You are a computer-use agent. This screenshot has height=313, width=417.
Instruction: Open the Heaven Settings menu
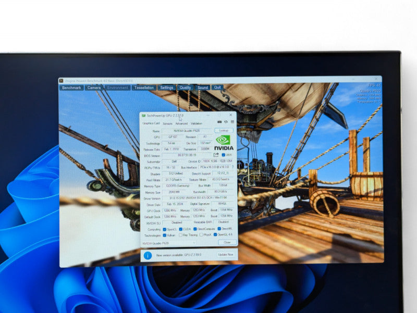[x=167, y=87]
